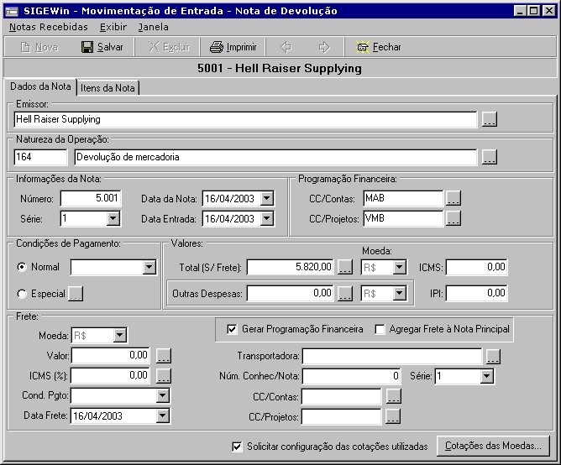
Task: Click the Salvar floppy disk toolbar button
Action: 102,47
